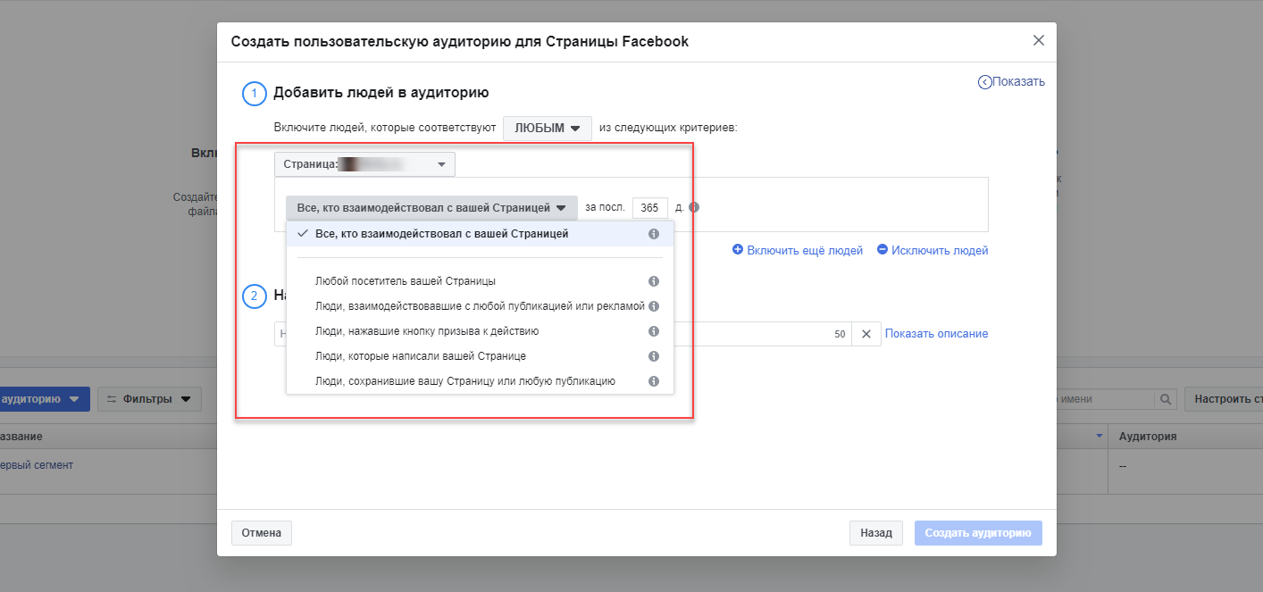Click the 'Показать' link at top right

pyautogui.click(x=1012, y=82)
